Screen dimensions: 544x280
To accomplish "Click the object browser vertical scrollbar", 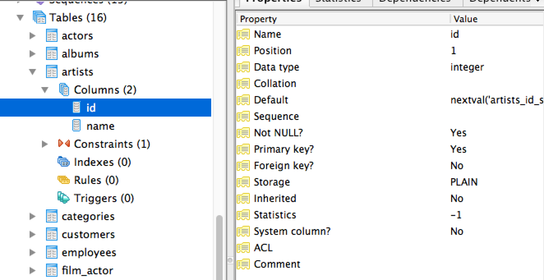I will (x=219, y=246).
